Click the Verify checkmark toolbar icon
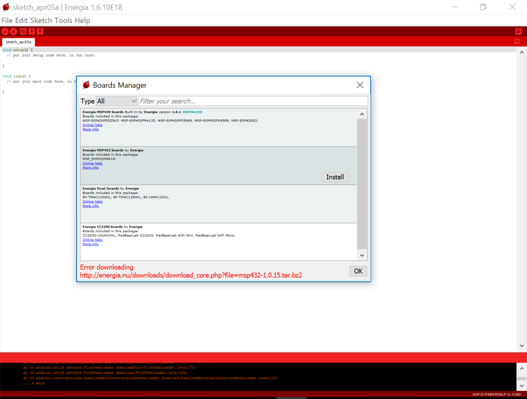This screenshot has width=527, height=399. pyautogui.click(x=5, y=31)
